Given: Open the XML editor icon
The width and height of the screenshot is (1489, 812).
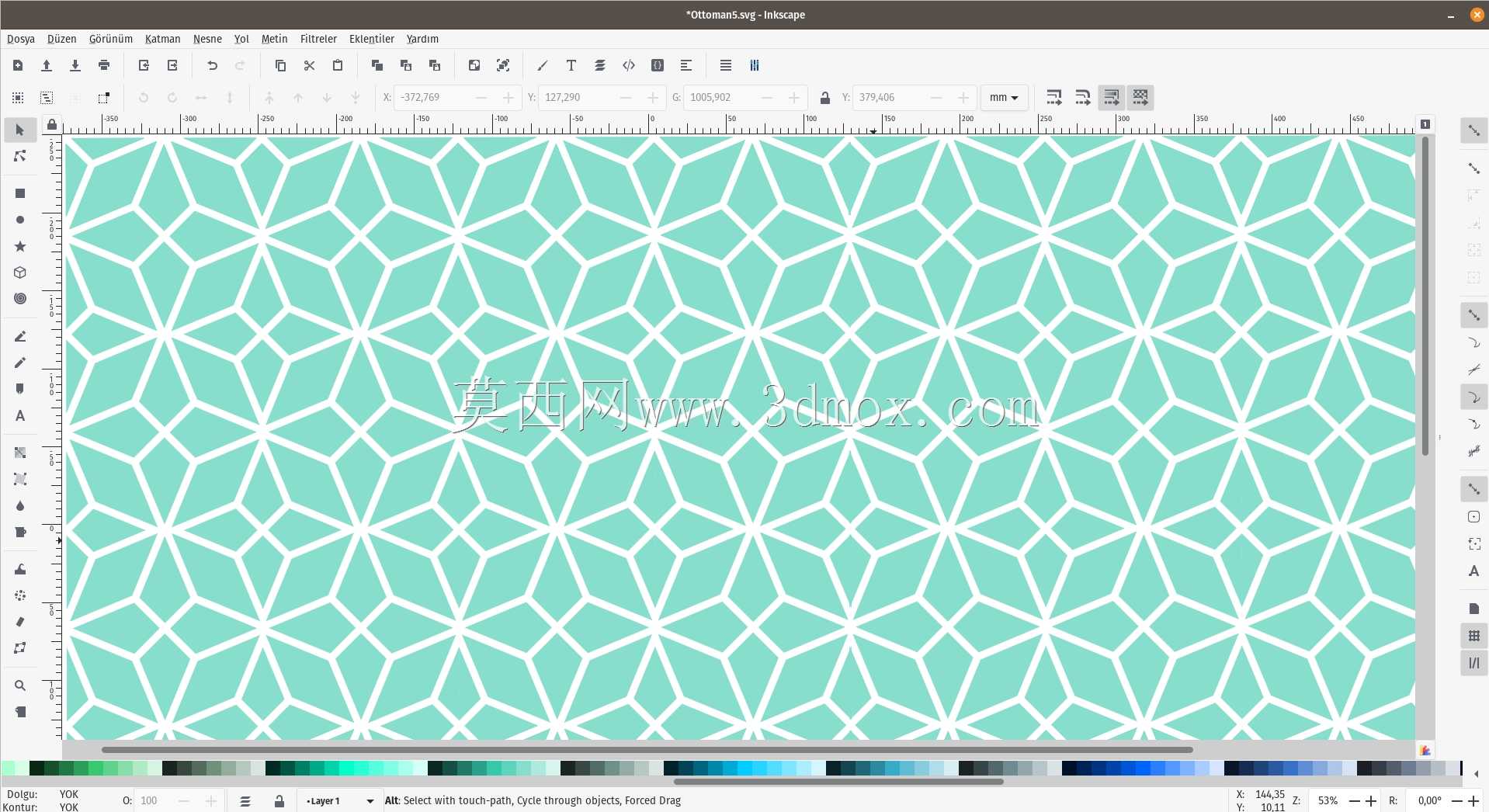Looking at the screenshot, I should pos(629,65).
